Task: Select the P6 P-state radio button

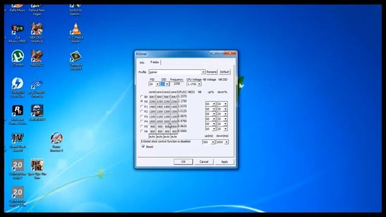Action: (142, 131)
